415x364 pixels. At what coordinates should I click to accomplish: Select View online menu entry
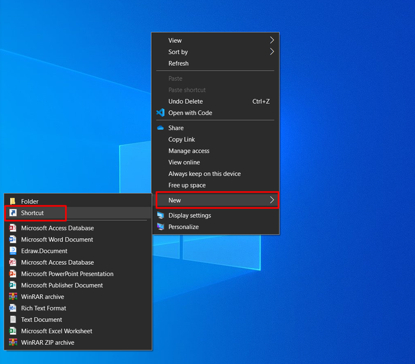point(215,162)
